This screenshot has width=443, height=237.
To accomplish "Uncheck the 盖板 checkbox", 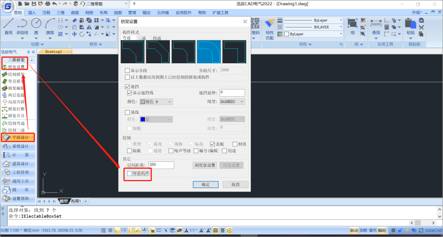I will [x=213, y=144].
